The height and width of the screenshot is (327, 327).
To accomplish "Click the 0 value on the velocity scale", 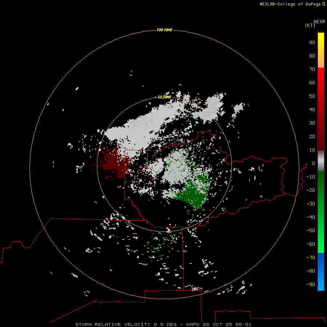I will tap(314, 163).
